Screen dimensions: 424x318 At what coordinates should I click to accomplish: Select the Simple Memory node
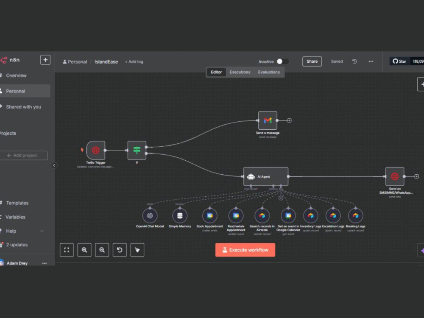coord(180,215)
